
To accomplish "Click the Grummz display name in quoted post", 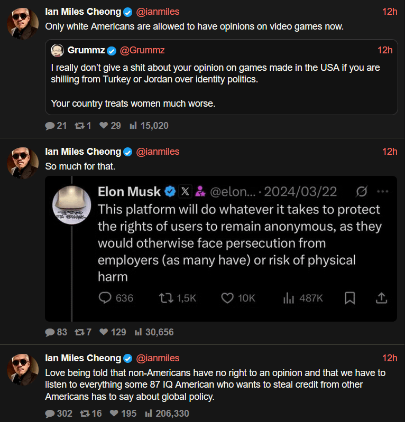I will (x=86, y=50).
